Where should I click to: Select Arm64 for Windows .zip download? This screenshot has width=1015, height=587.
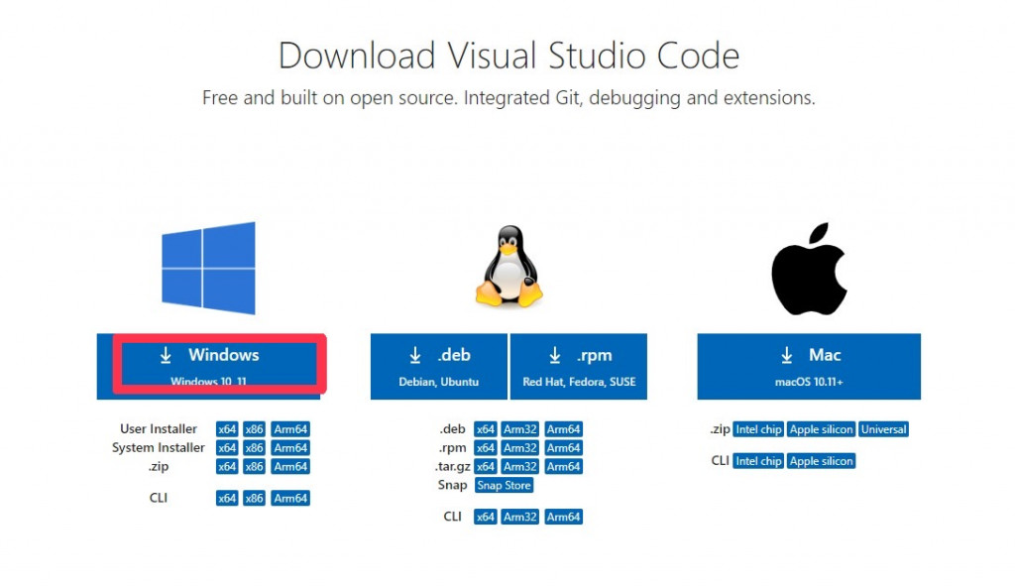click(290, 466)
